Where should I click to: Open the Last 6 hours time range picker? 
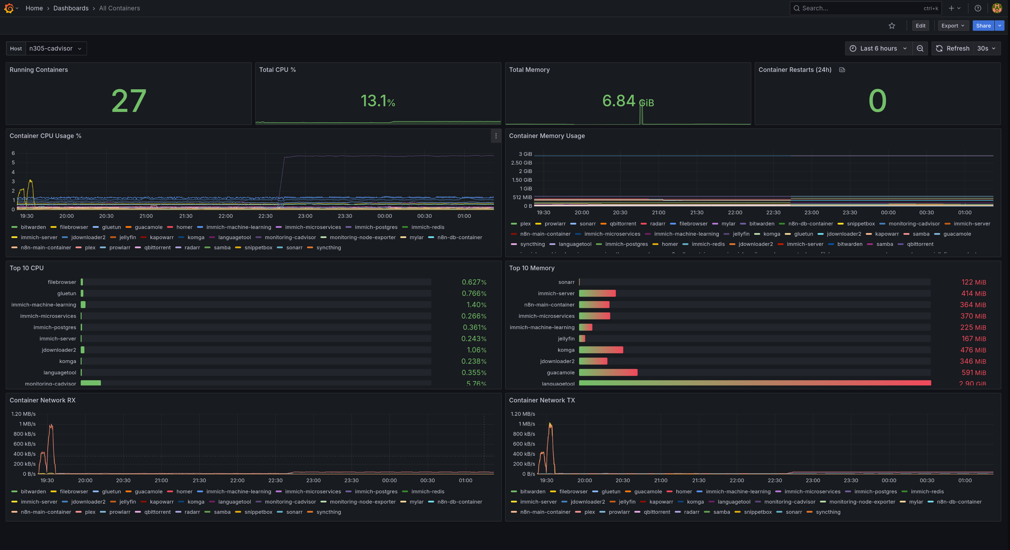pos(878,48)
